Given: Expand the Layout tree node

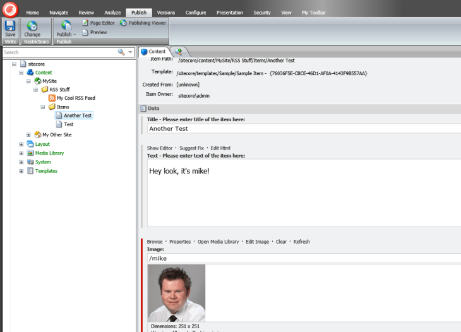Looking at the screenshot, I should [x=21, y=144].
